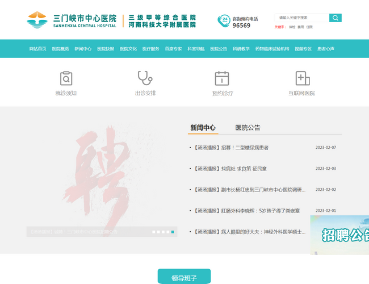Click the 领导班子 button
This screenshot has width=369, height=284.
pos(184,278)
